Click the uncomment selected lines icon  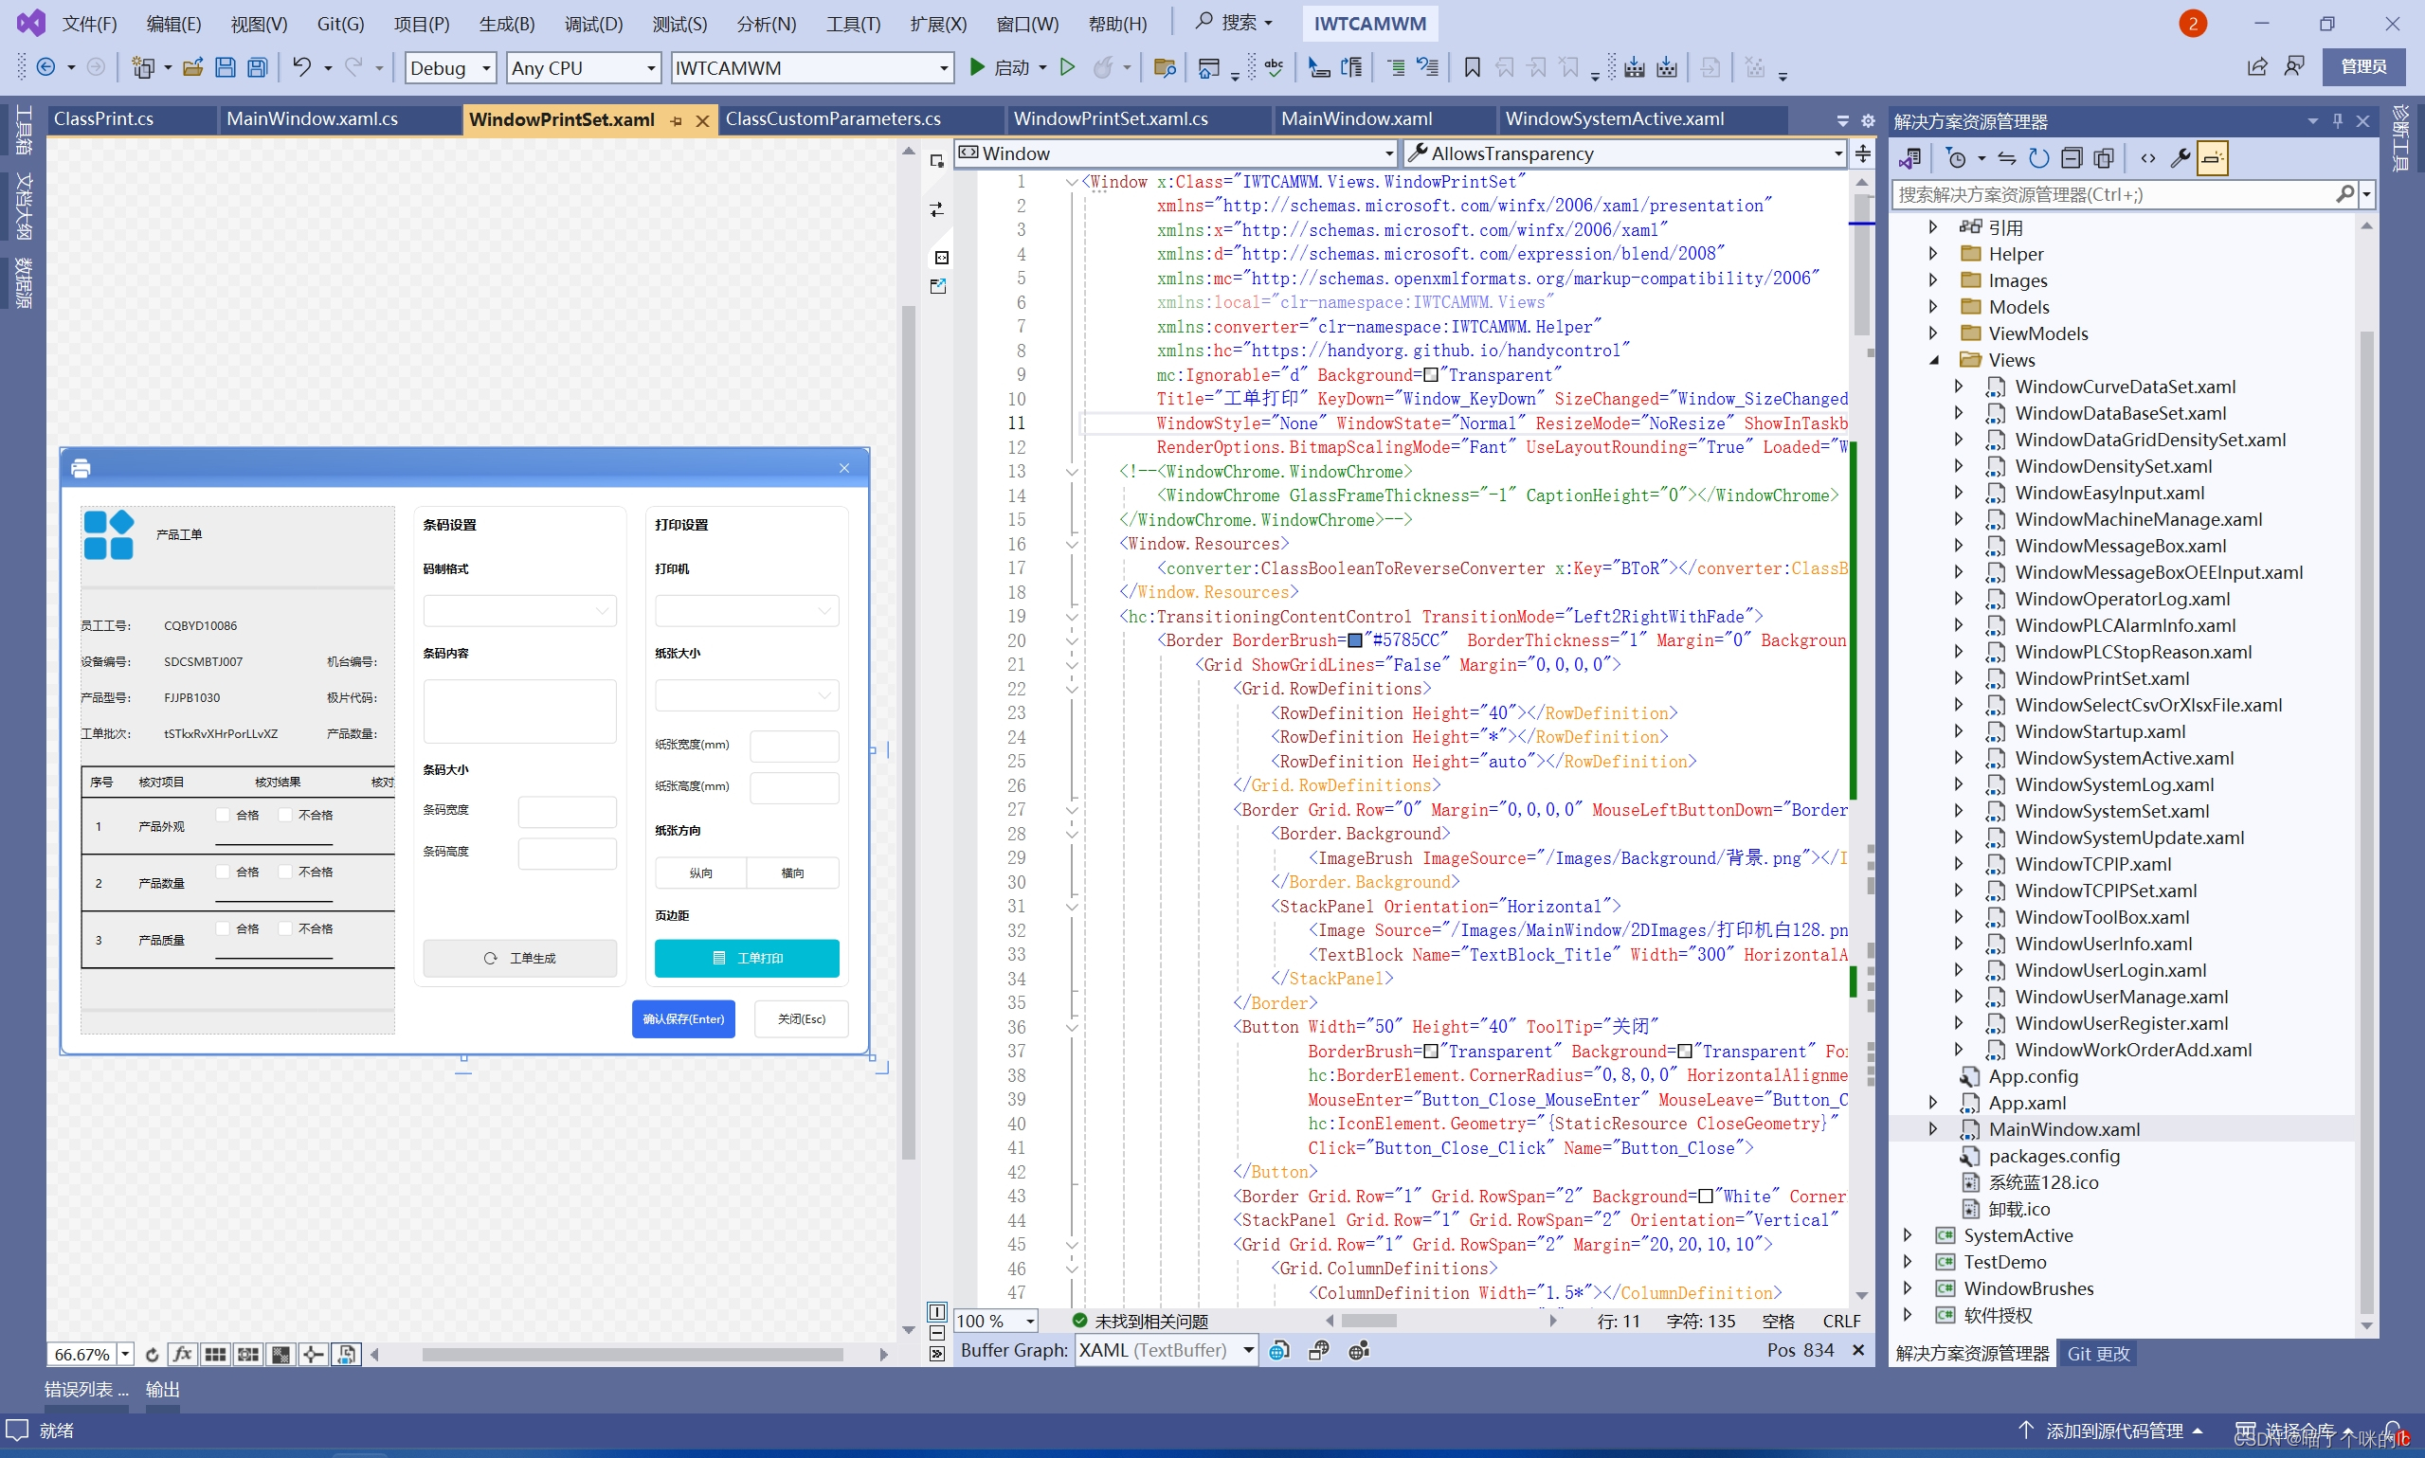[1428, 67]
